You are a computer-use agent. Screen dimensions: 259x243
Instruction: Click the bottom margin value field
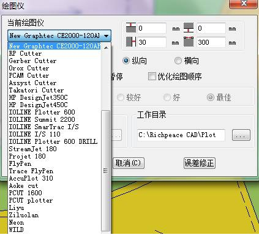[211, 28]
